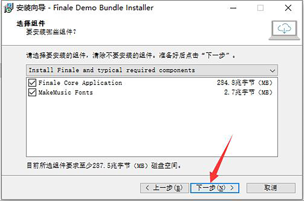
Task: Uncheck the MakeMusic Fonts checkbox
Action: pos(32,93)
